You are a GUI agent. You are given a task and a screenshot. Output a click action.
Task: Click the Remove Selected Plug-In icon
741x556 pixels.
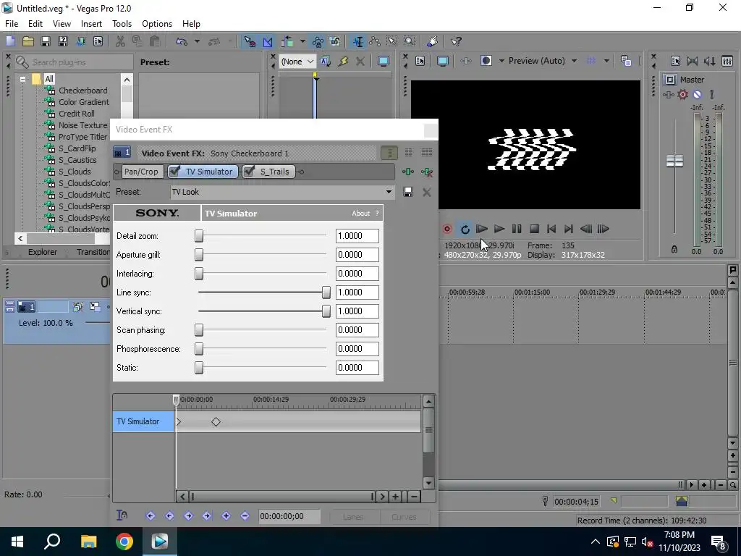[x=427, y=172]
